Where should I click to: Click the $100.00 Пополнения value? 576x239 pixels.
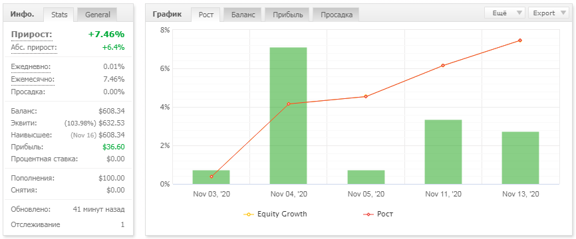[112, 178]
